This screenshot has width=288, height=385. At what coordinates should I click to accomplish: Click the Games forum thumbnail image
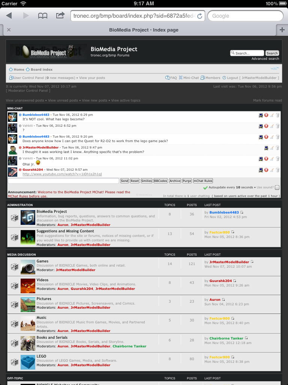point(28,267)
